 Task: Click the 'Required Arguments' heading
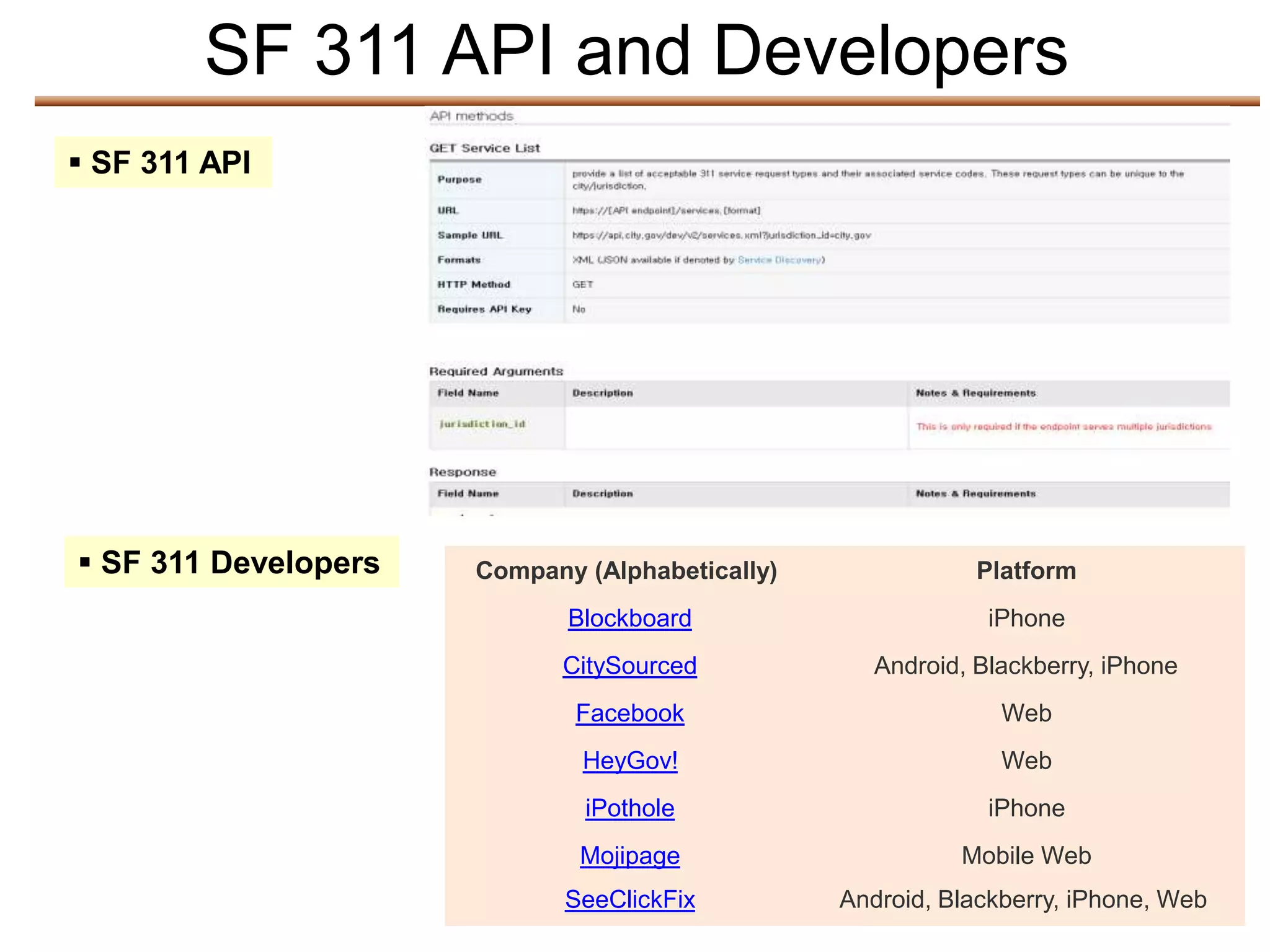[496, 371]
